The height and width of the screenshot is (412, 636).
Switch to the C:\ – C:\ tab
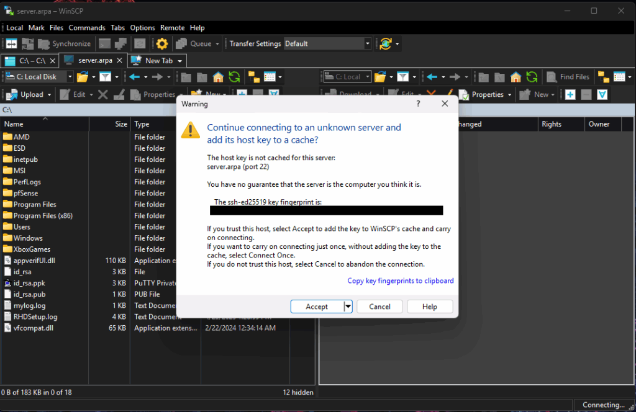(30, 61)
